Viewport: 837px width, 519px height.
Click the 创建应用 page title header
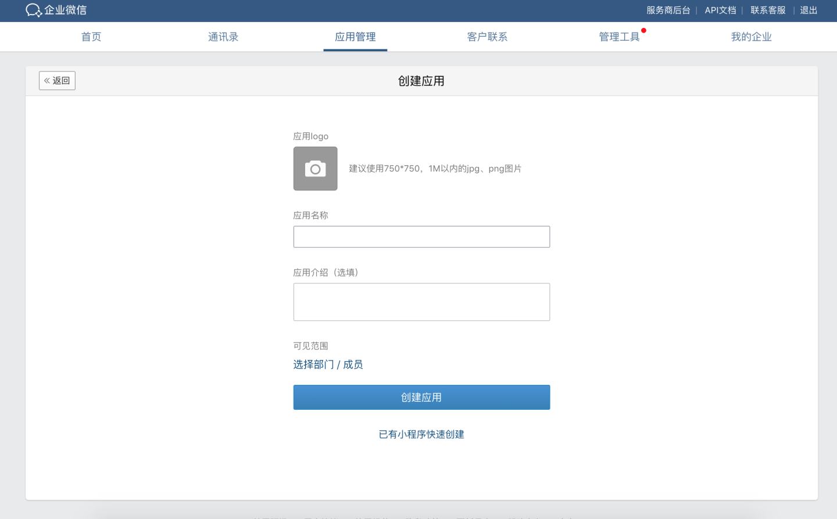[x=421, y=81]
